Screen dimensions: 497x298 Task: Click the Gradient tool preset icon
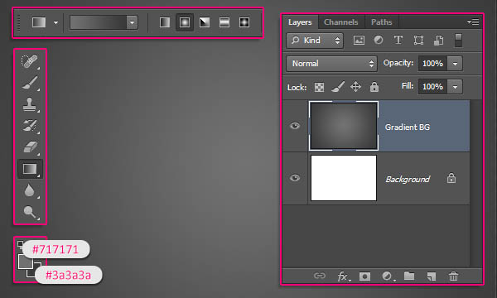coord(39,22)
